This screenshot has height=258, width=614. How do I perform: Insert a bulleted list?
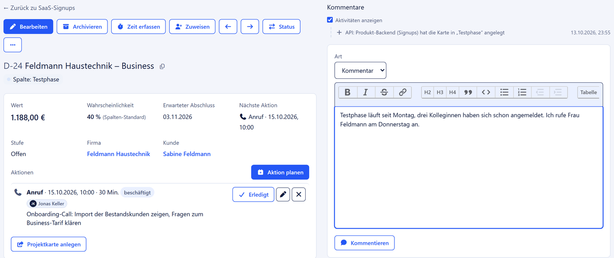[x=504, y=92]
